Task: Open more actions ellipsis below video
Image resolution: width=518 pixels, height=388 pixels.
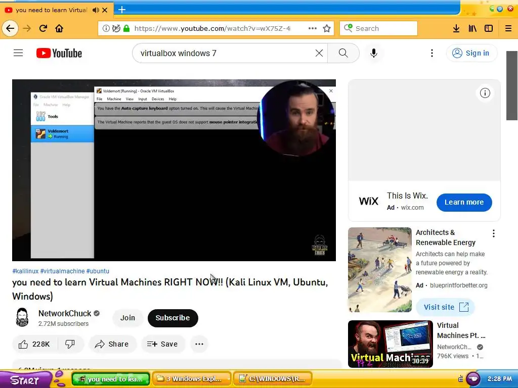Action: 199,344
